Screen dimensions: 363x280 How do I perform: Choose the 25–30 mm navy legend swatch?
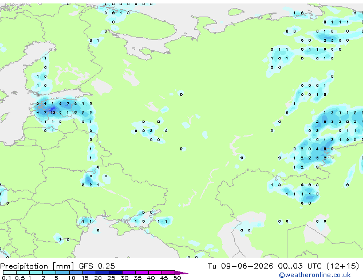pos(115,273)
